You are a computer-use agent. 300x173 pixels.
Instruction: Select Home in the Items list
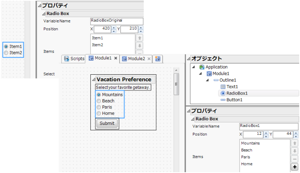[x=247, y=164]
